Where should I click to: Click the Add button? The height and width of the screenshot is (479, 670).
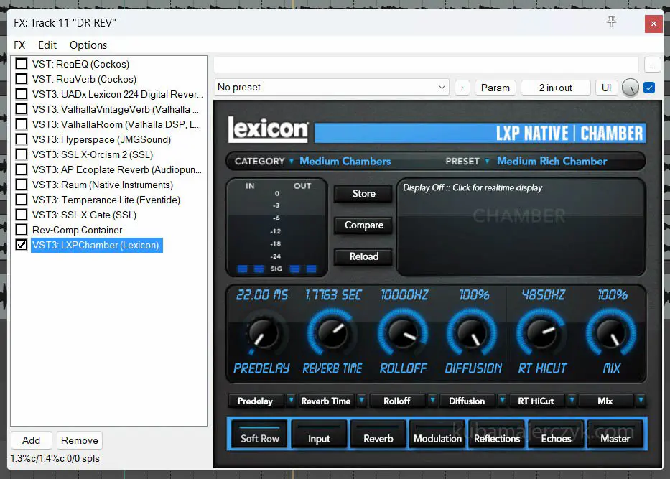click(x=31, y=440)
